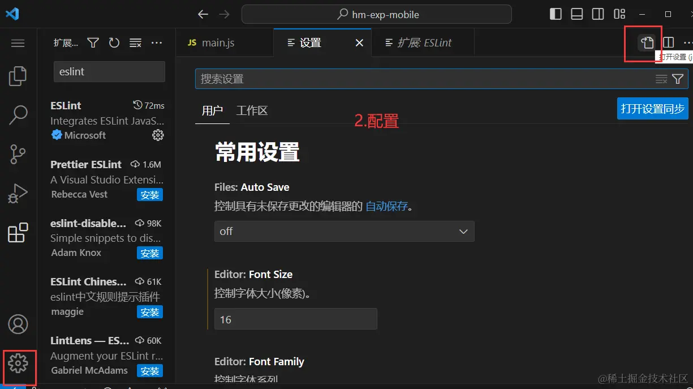
Task: Click Editor: Font Family setting title
Action: 259,361
